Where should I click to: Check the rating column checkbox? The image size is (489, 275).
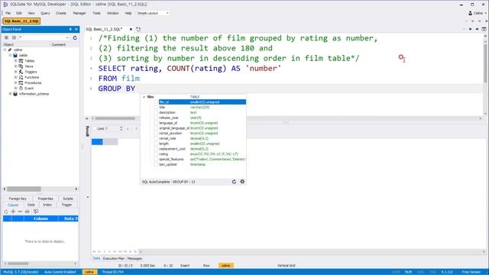click(x=156, y=154)
